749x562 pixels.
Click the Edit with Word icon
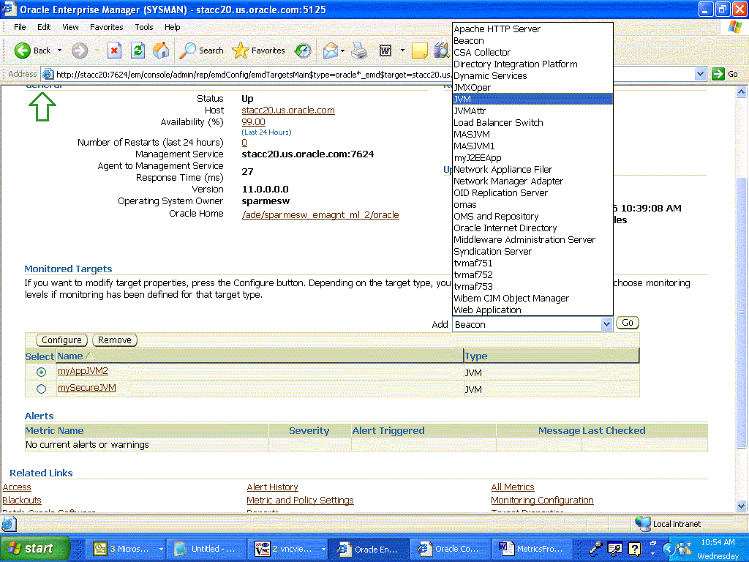pyautogui.click(x=385, y=50)
